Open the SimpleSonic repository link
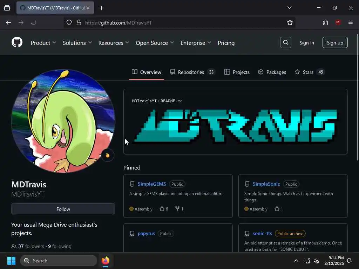Screen dimensions: 359x269 [266, 184]
